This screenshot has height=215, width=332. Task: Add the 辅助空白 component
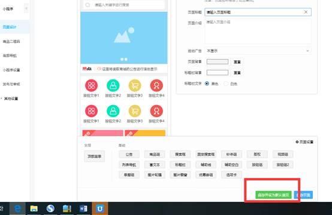[x=231, y=165]
